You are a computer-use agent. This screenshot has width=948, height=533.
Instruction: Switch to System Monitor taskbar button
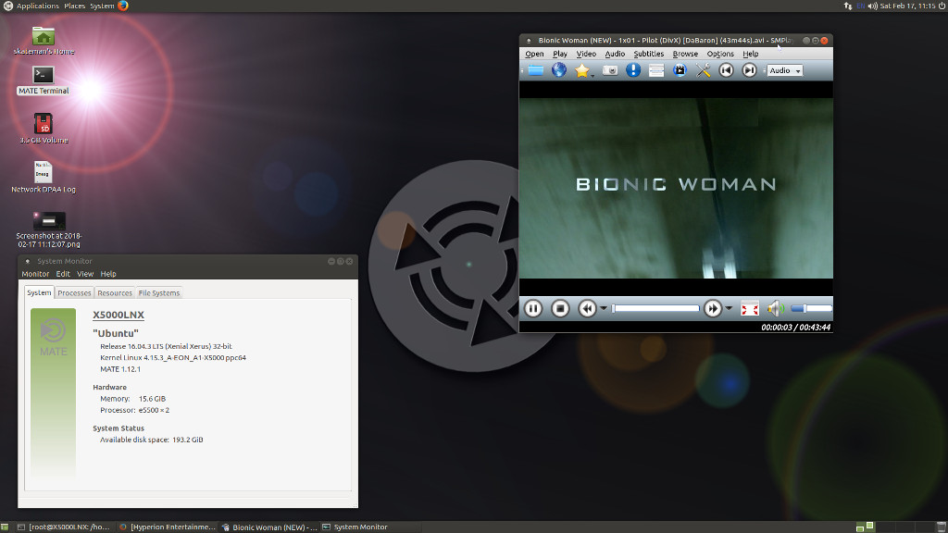(x=370, y=527)
